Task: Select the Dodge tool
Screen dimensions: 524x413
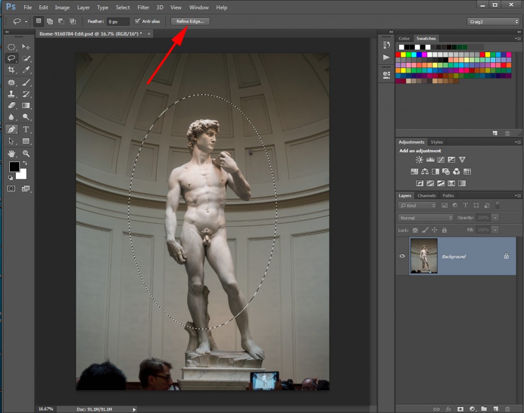Action: (x=26, y=117)
